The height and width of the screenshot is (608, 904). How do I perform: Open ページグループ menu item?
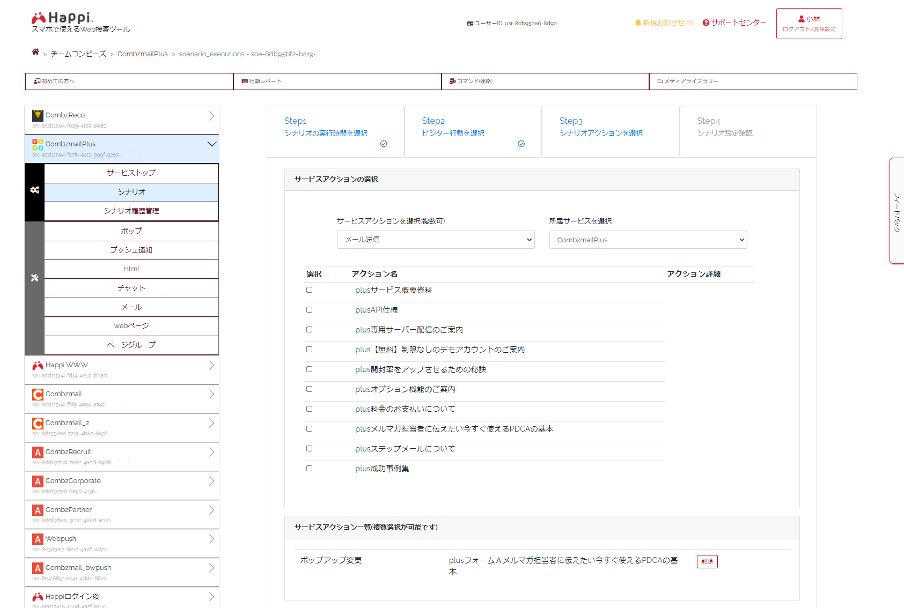click(131, 345)
